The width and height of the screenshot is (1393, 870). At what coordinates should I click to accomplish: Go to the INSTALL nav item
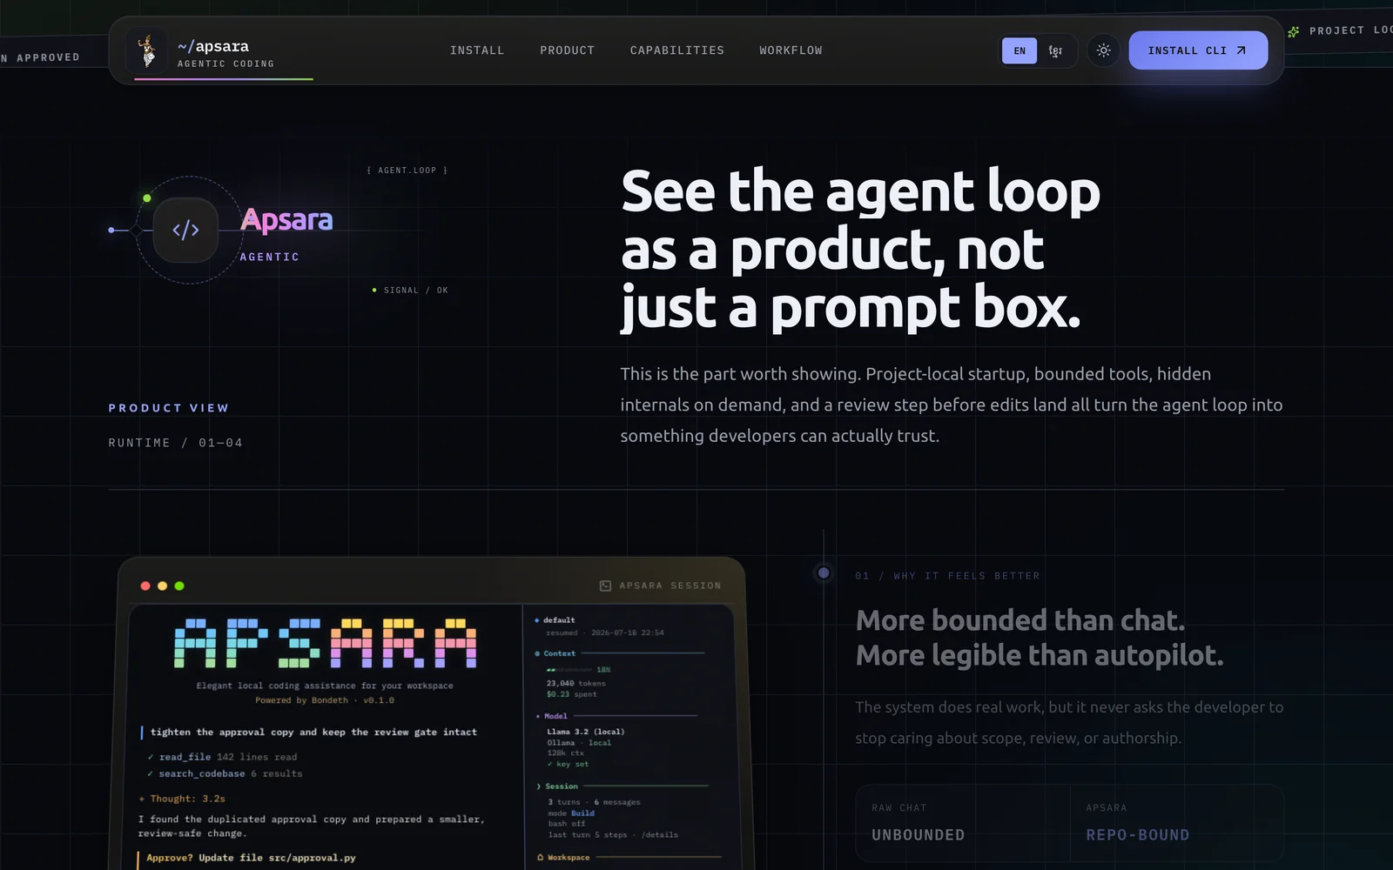[477, 50]
